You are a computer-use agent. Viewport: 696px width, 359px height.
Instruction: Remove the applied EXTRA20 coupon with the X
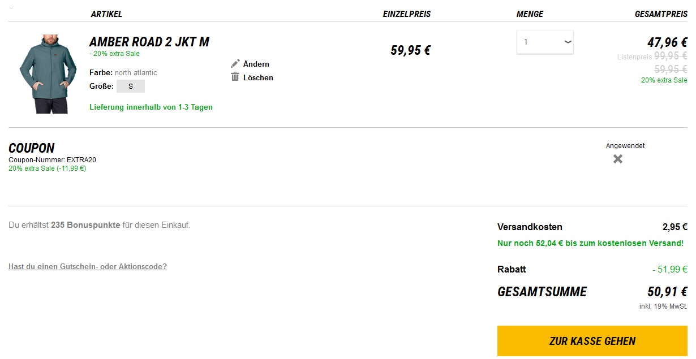pos(618,159)
